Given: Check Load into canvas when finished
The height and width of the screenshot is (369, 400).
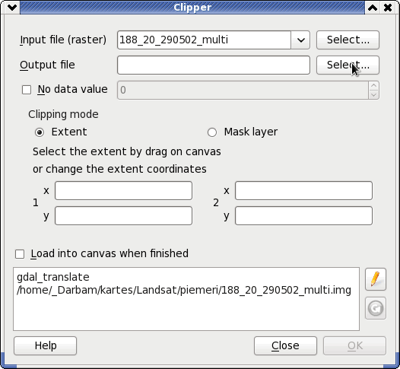Looking at the screenshot, I should coord(20,254).
